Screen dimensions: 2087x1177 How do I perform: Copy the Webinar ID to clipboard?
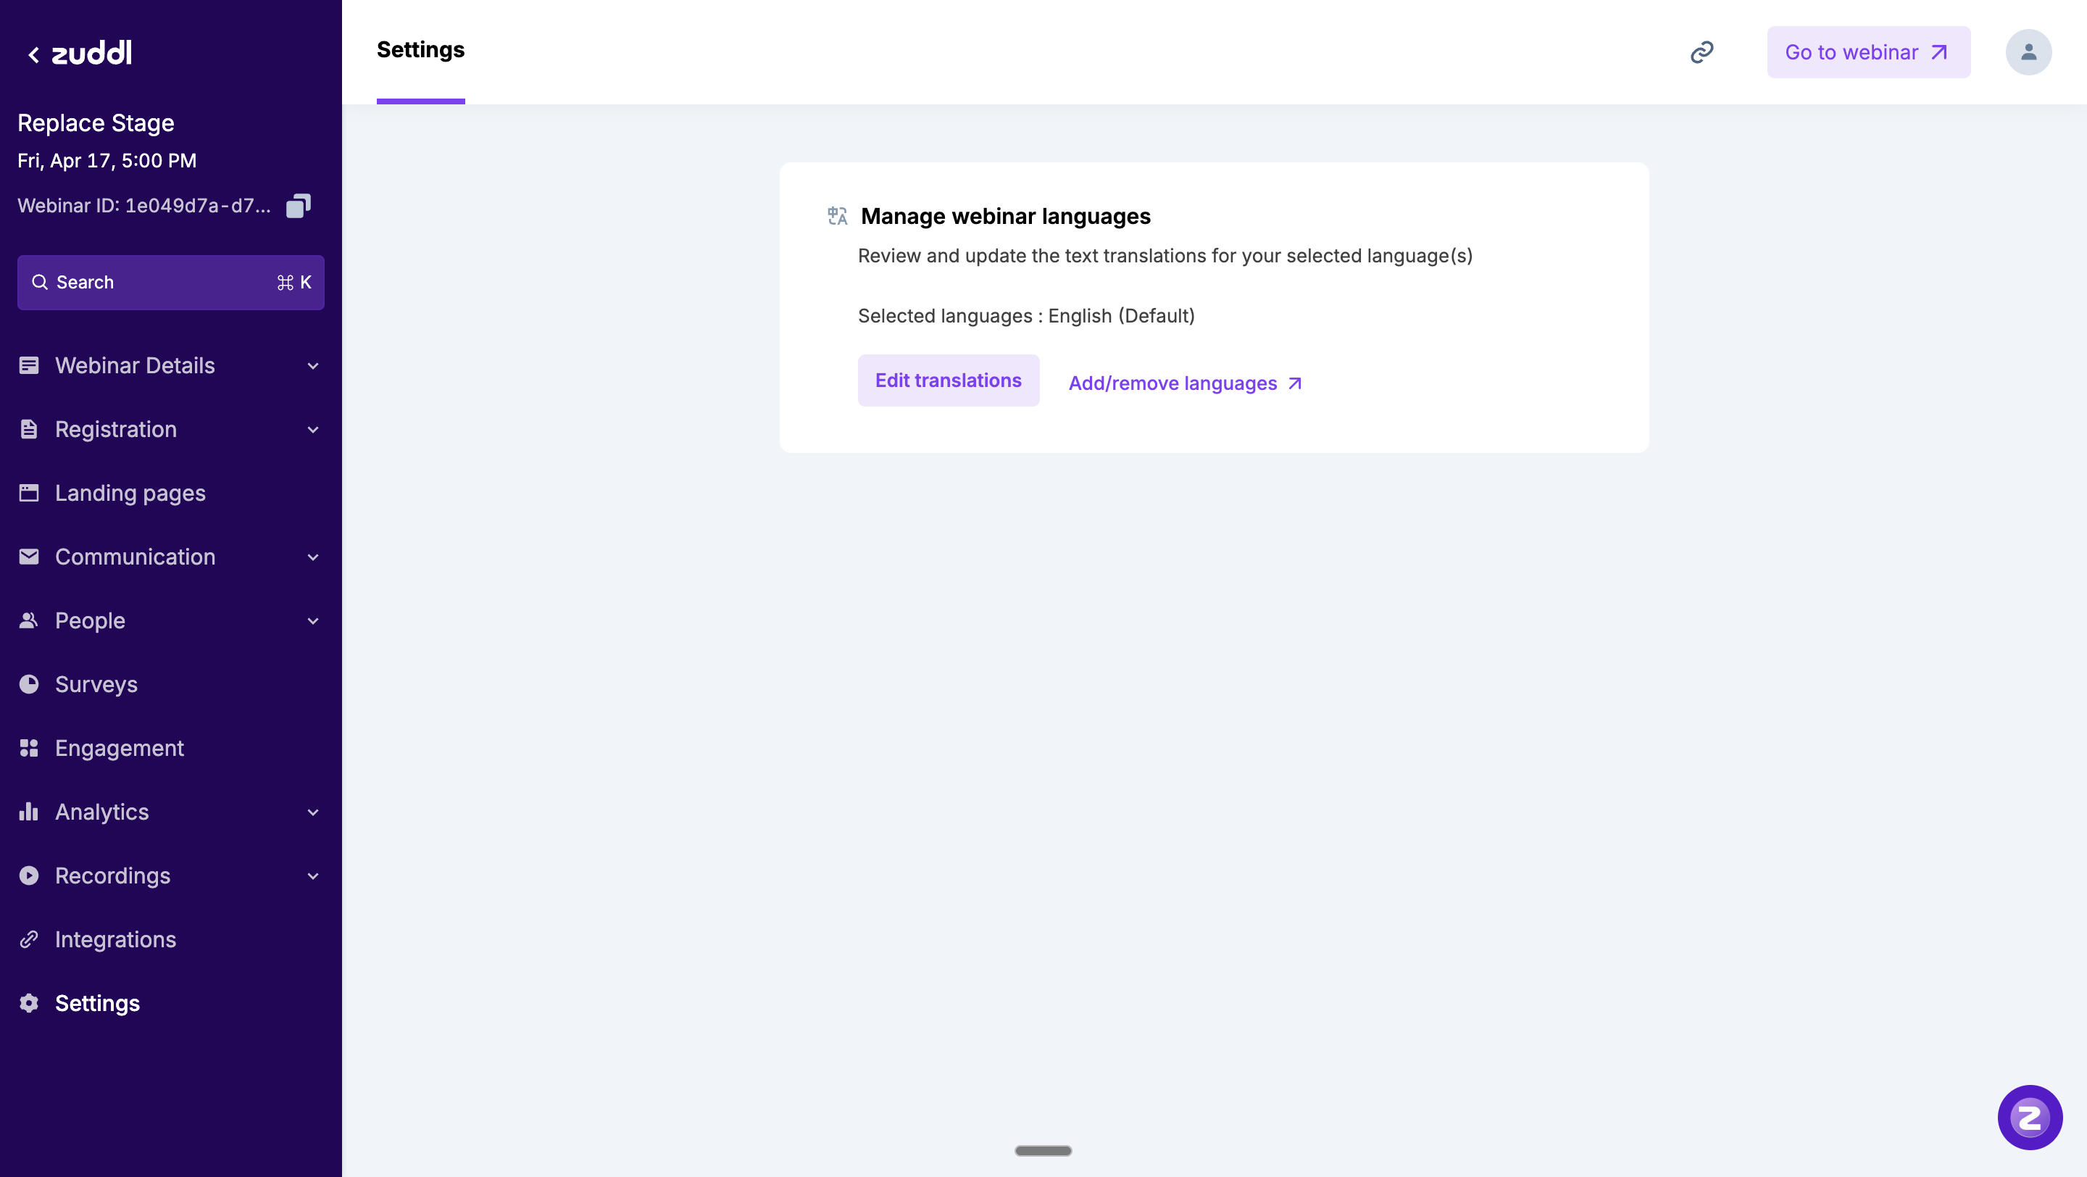coord(298,206)
